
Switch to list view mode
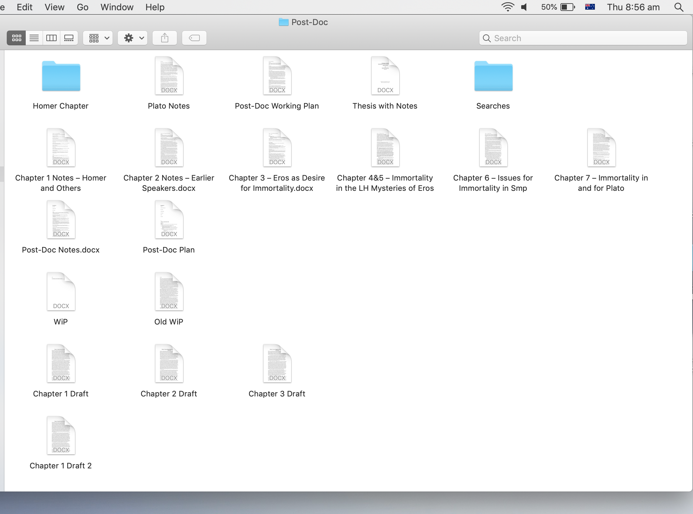[34, 38]
